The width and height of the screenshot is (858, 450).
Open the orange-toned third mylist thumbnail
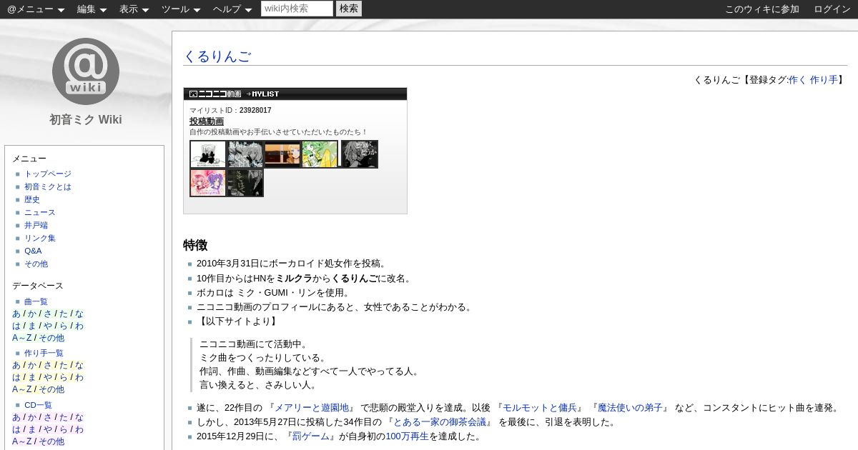tap(282, 154)
